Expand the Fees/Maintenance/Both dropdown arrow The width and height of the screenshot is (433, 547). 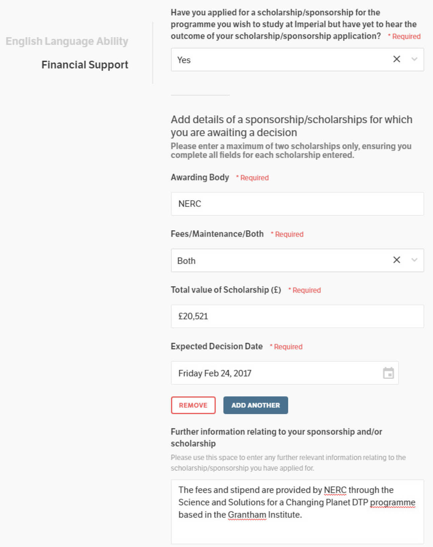pyautogui.click(x=414, y=260)
